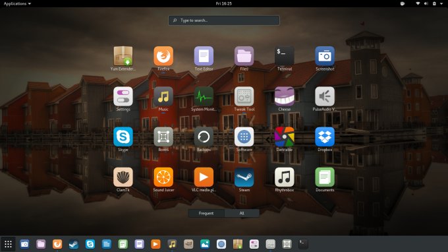Launch Darktable photo editor
448x252 pixels.
tap(285, 137)
